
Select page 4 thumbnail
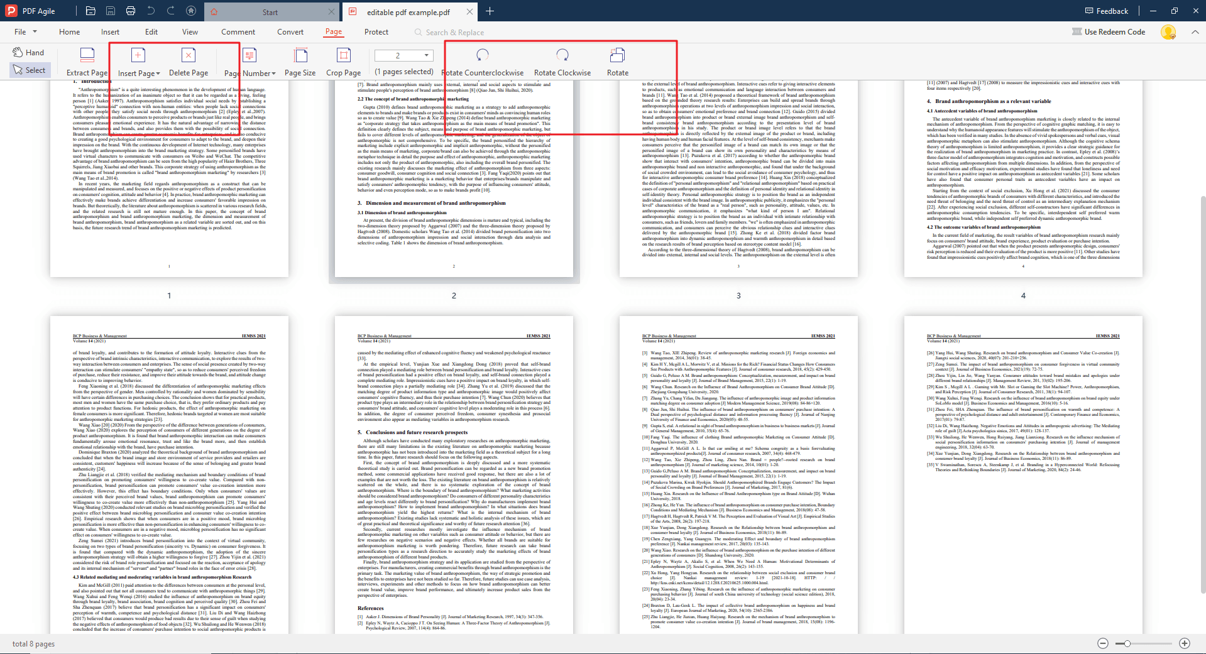(1023, 179)
